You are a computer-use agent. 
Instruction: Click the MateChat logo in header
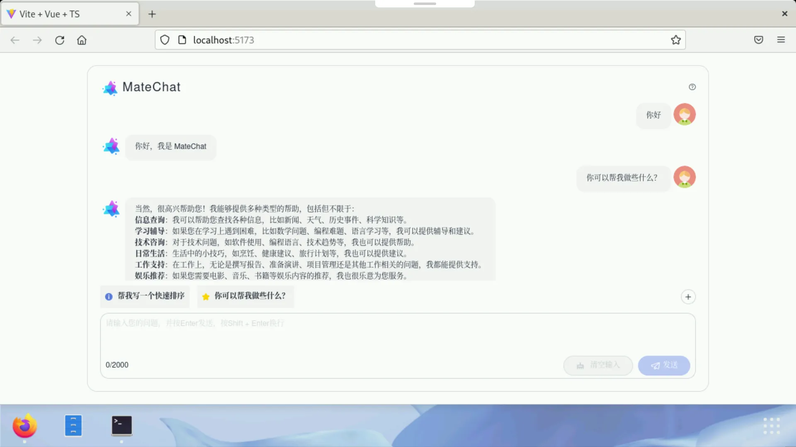click(x=110, y=88)
